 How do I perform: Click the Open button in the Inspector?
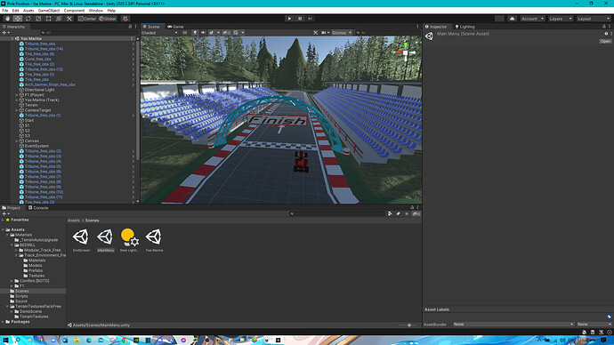[x=605, y=41]
